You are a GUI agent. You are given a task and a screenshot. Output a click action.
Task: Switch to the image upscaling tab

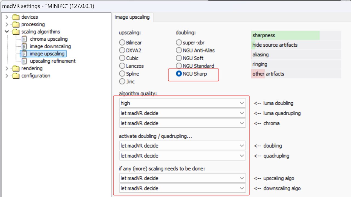coord(132,17)
